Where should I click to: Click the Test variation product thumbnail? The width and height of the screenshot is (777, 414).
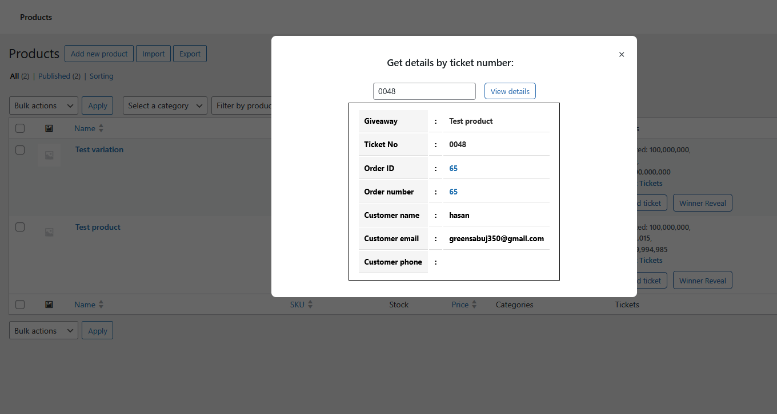tap(49, 155)
